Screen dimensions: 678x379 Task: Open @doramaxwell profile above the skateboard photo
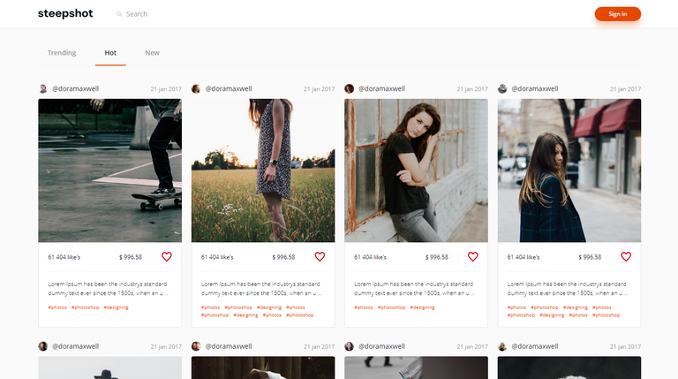point(76,88)
